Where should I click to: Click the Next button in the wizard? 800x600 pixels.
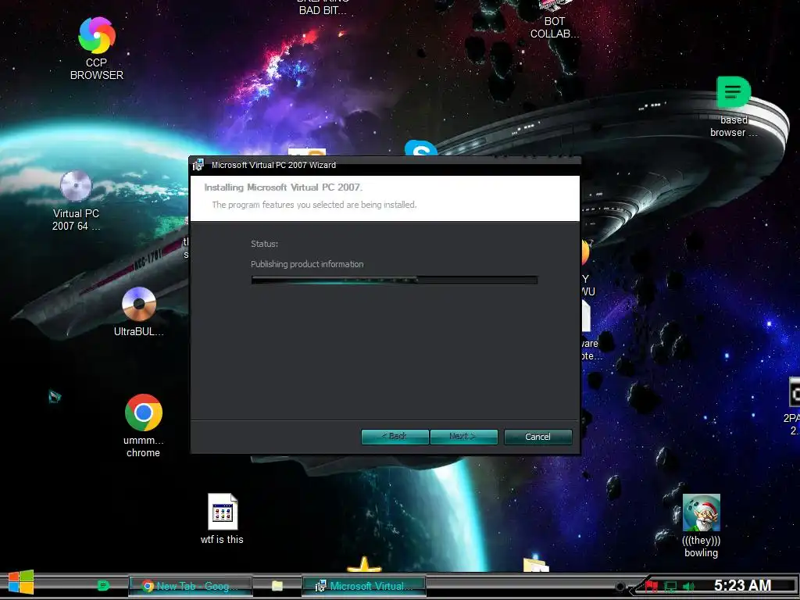(x=463, y=437)
